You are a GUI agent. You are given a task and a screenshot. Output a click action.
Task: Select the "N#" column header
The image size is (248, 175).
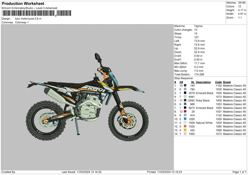181,82
